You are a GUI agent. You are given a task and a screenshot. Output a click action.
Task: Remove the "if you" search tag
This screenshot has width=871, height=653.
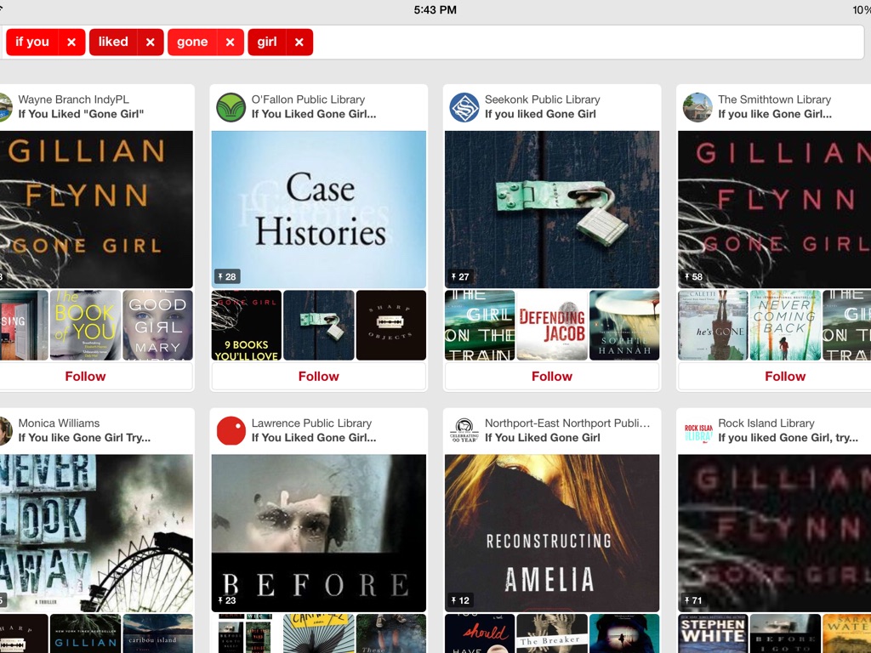(71, 43)
